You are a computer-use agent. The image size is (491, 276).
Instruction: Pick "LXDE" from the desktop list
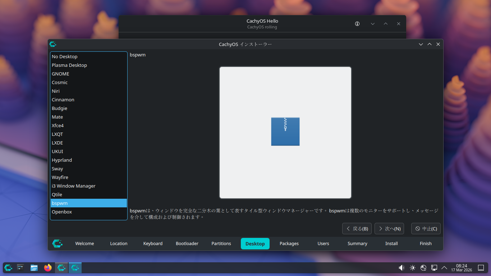click(x=89, y=143)
